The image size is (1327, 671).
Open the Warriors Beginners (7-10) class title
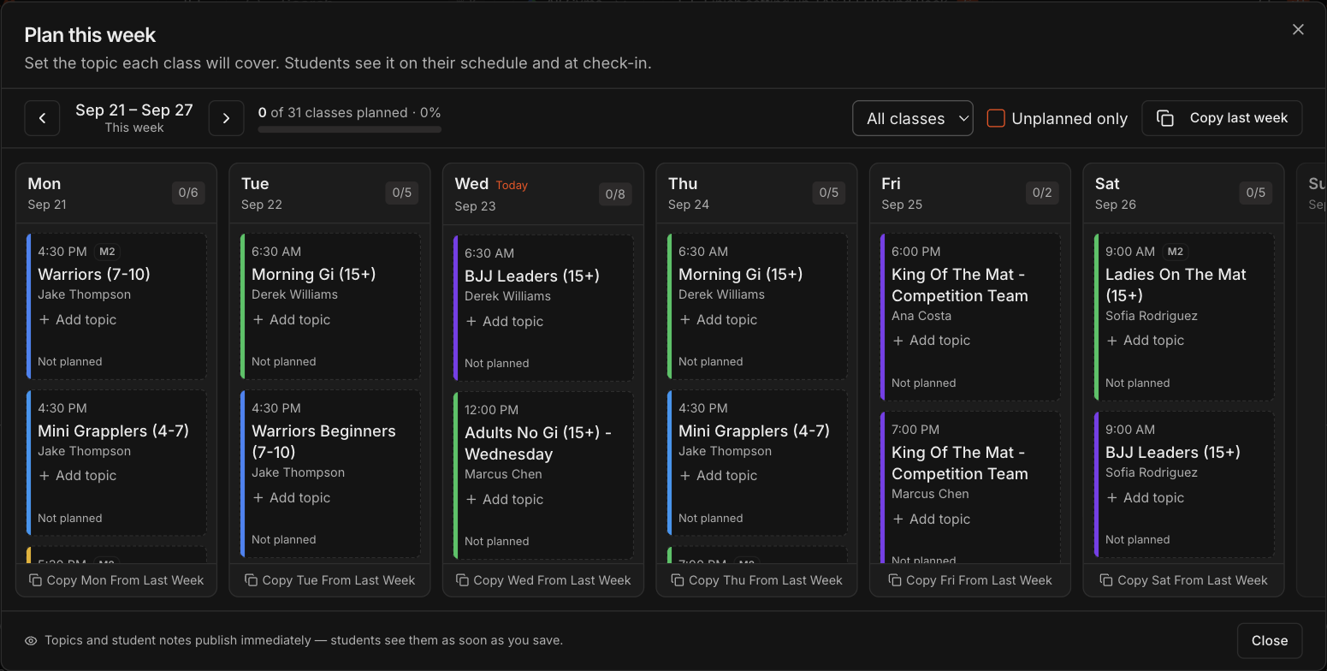(324, 441)
